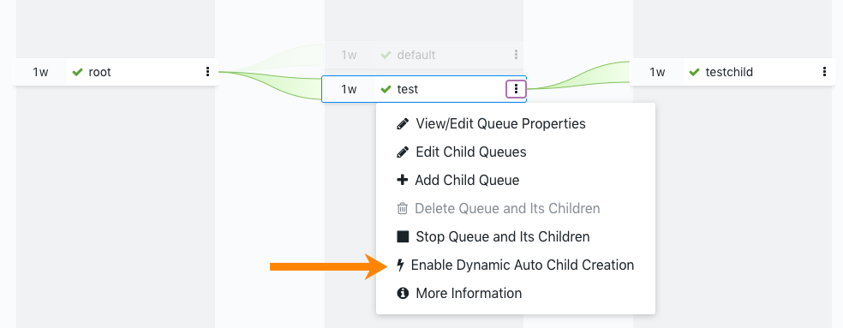Click the green checkmark on root queue
This screenshot has width=843, height=328.
[77, 72]
